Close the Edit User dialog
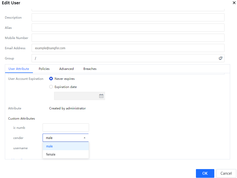This screenshot has width=237, height=178. pos(234,3)
